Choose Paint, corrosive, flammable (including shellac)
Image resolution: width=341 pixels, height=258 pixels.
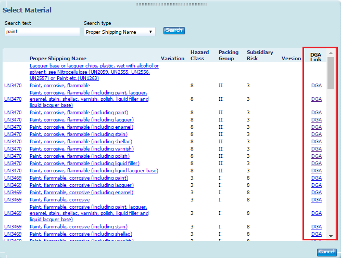[81, 141]
